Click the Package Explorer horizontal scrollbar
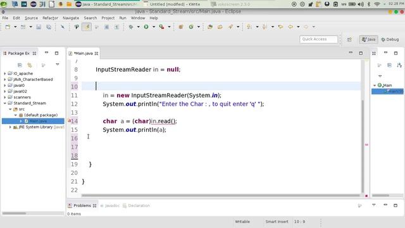The height and width of the screenshot is (228, 405). [14, 213]
